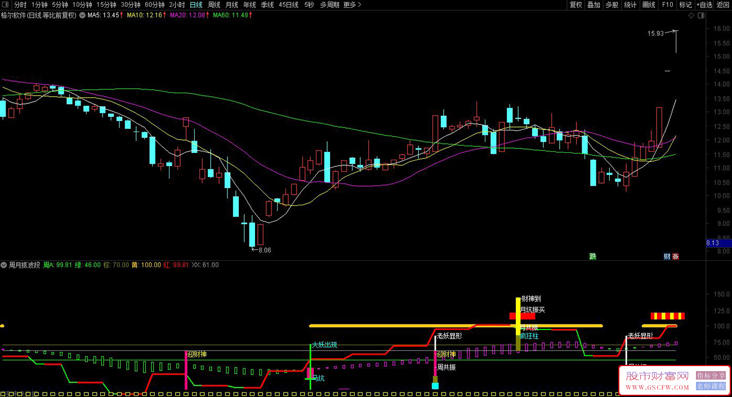Switch to the 周线 weekly tab

[x=214, y=4]
